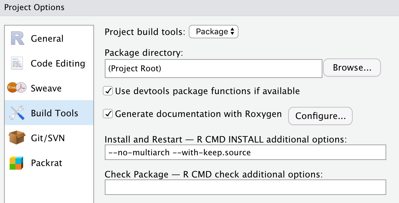The image size is (399, 203).
Task: Switch to the General section label
Action: click(47, 39)
